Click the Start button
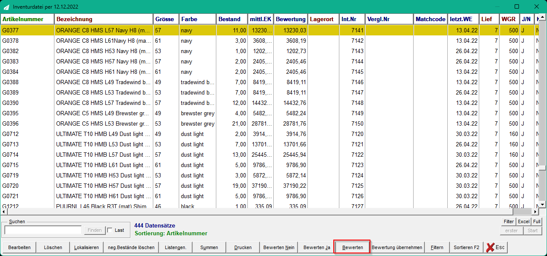Screen dimensions: 547x256 pos(532,231)
